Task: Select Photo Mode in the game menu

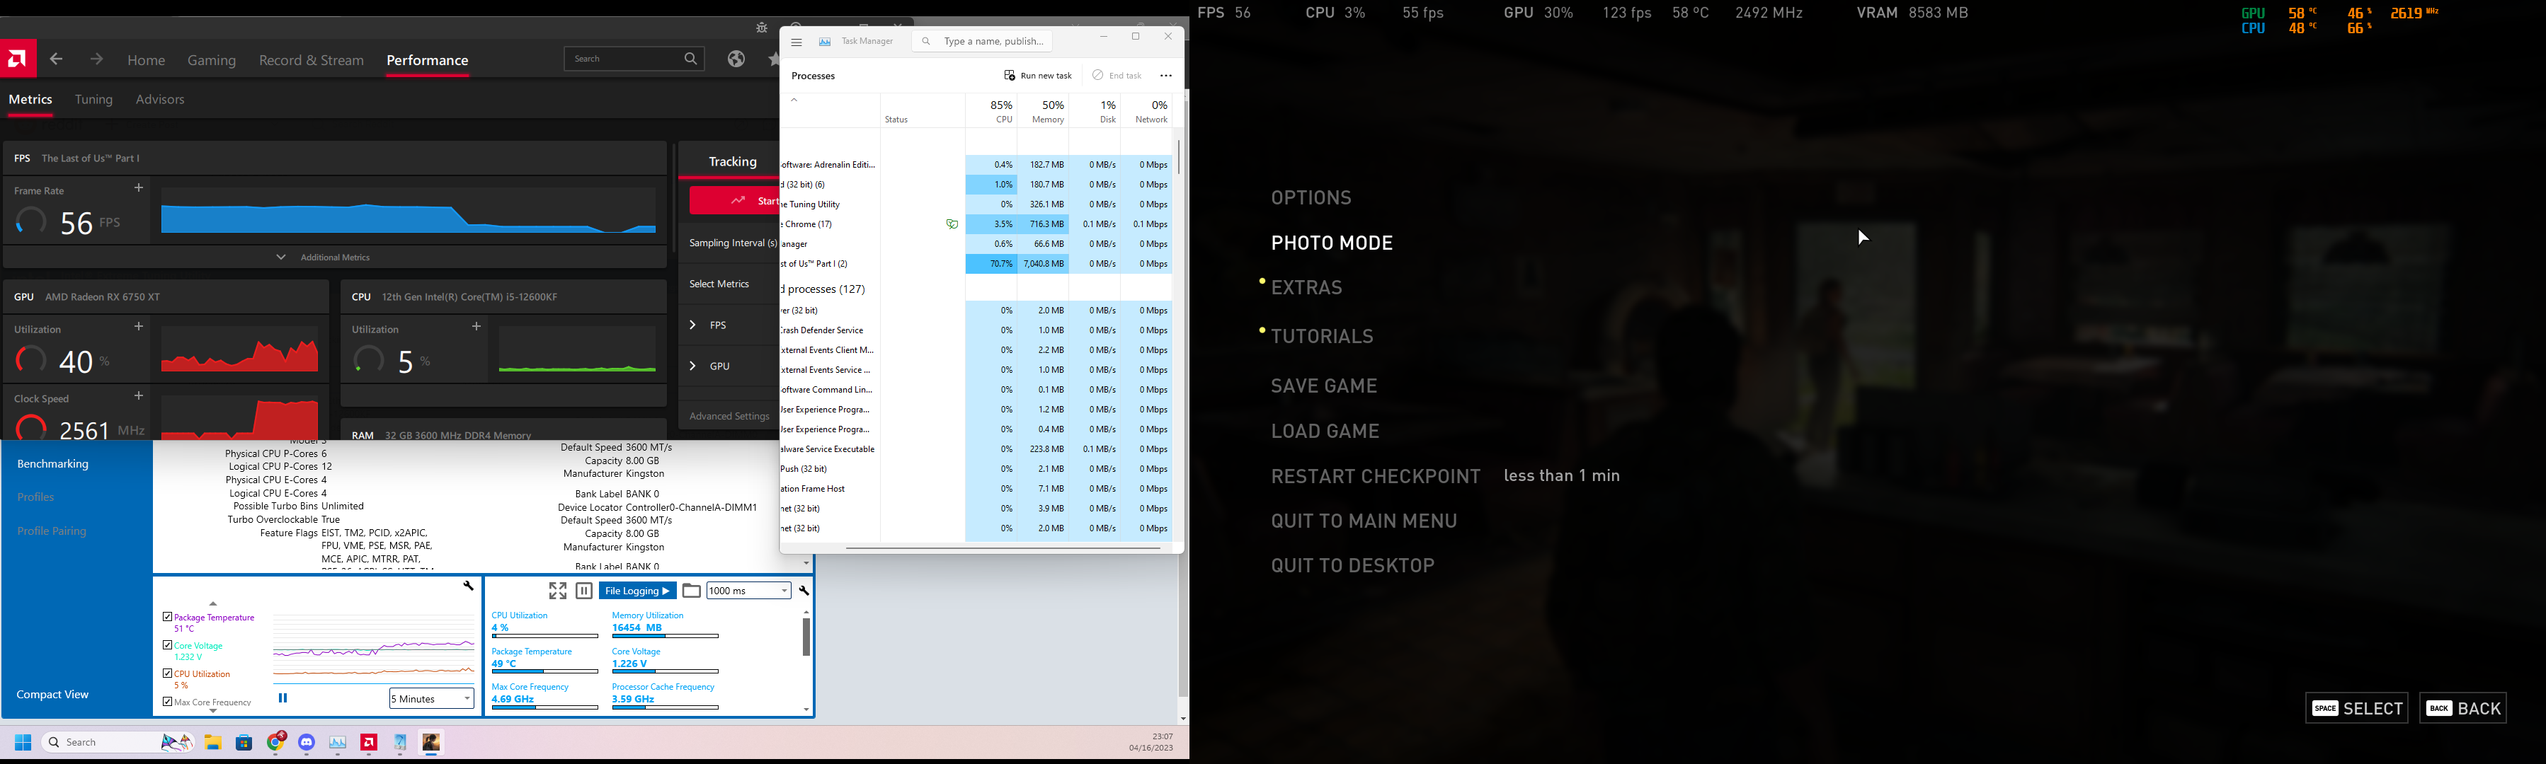Action: tap(1332, 243)
